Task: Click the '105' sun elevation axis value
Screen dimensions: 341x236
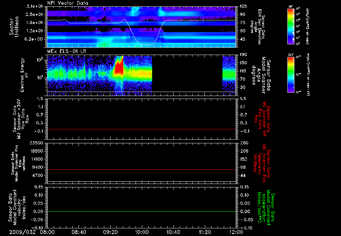Action: tap(243, 6)
